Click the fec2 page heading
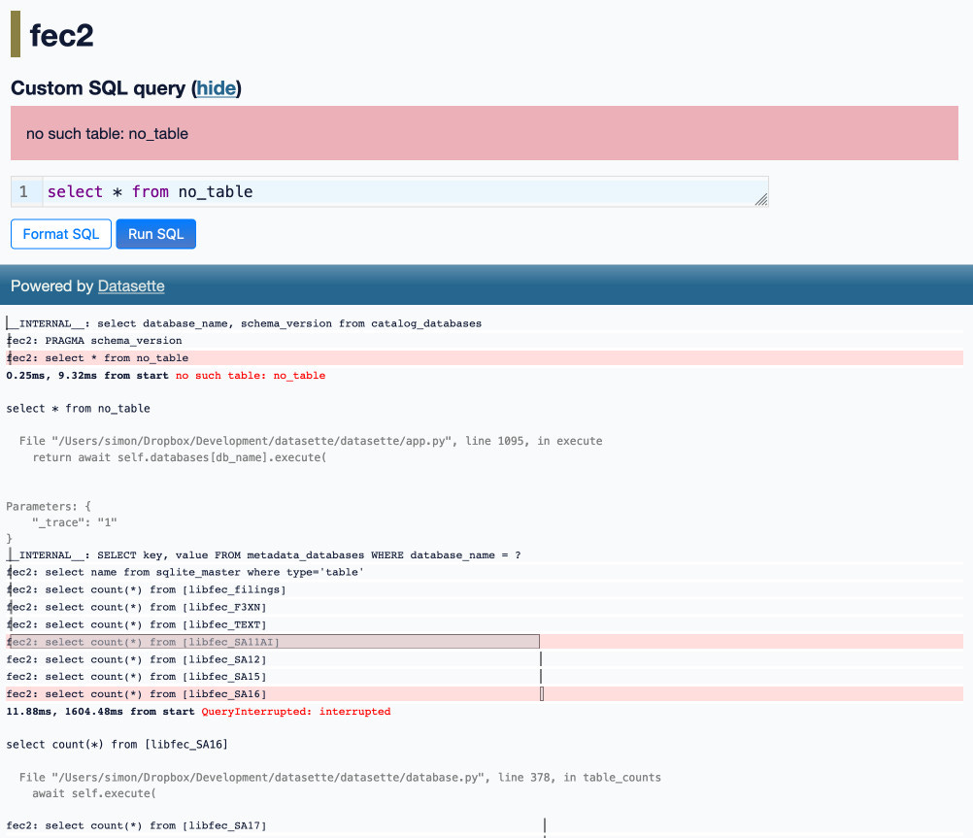 tap(61, 35)
